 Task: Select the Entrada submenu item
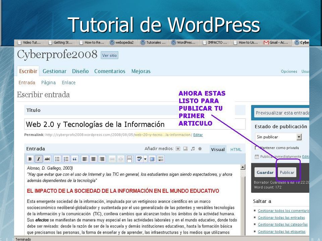pos(27,83)
